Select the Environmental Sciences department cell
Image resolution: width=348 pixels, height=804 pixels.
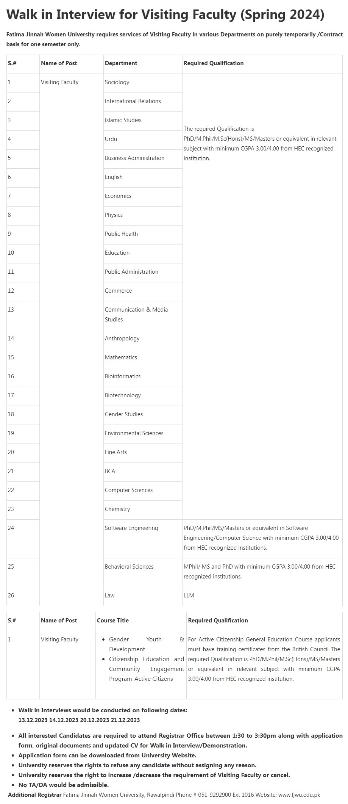134,433
